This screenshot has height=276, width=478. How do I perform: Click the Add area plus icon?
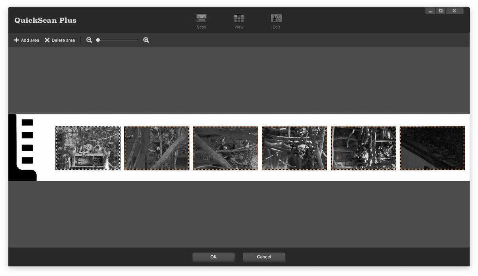[16, 40]
